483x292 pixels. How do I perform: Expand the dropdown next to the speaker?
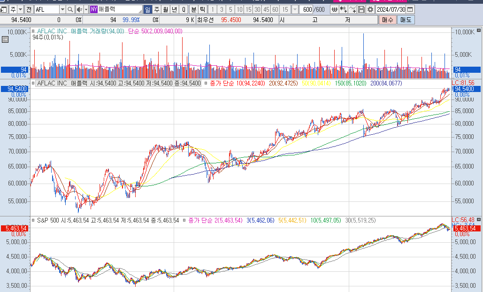point(86,9)
